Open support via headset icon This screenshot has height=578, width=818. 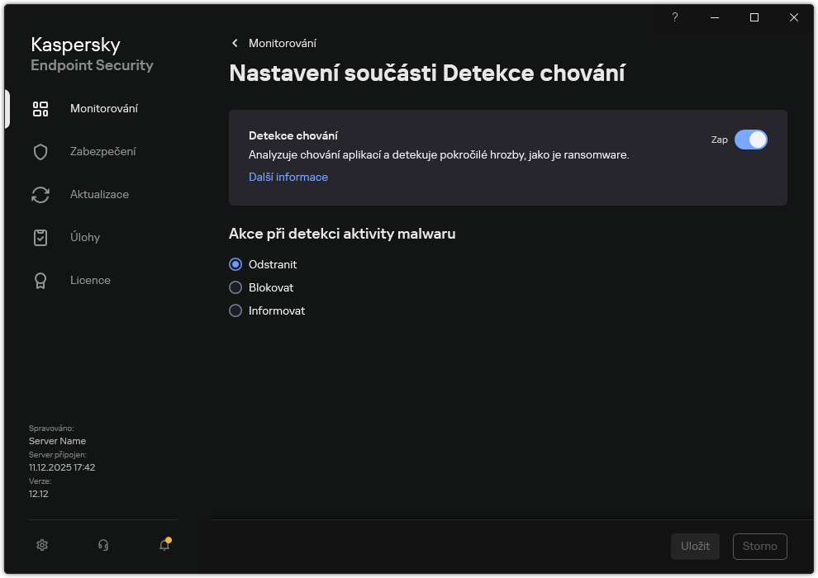click(102, 545)
